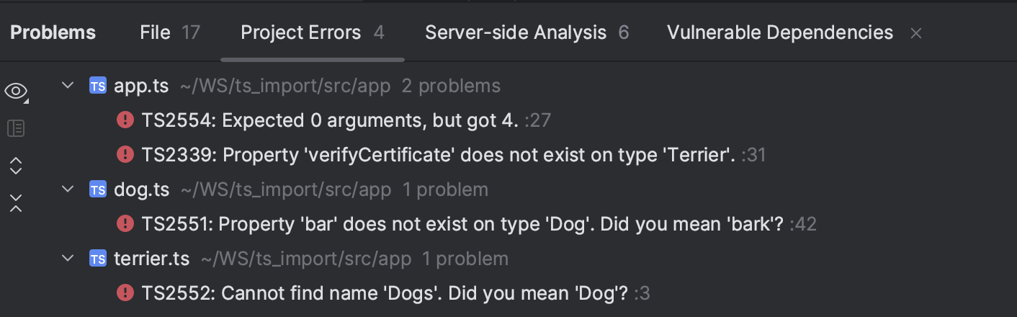1017x317 pixels.
Task: Collapse the app.ts problems group
Action: 68,86
